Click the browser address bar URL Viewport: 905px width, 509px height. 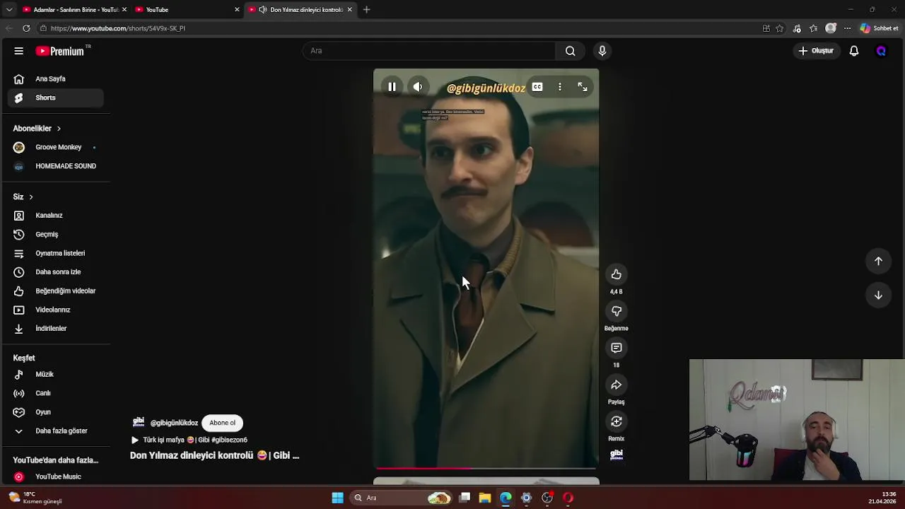pos(117,28)
